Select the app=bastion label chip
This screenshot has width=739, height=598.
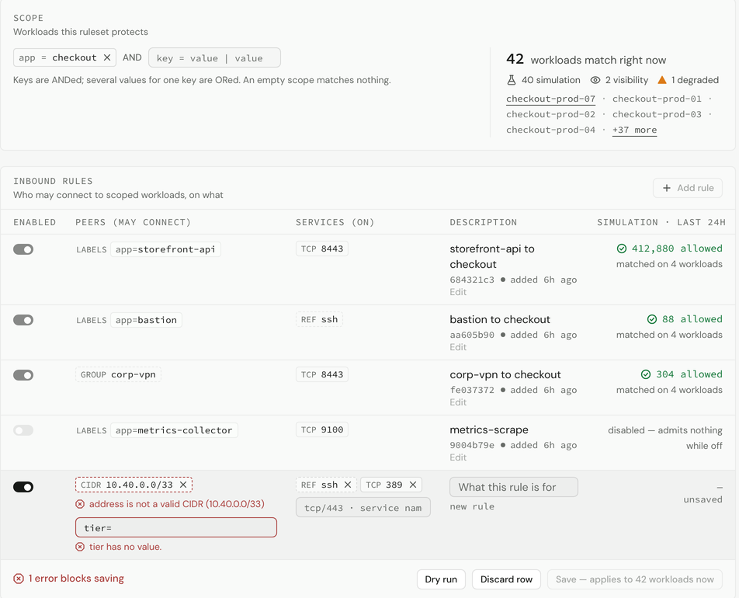pos(146,320)
